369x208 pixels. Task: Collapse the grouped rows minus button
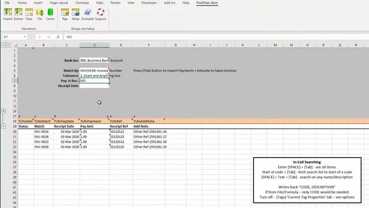tap(3, 126)
